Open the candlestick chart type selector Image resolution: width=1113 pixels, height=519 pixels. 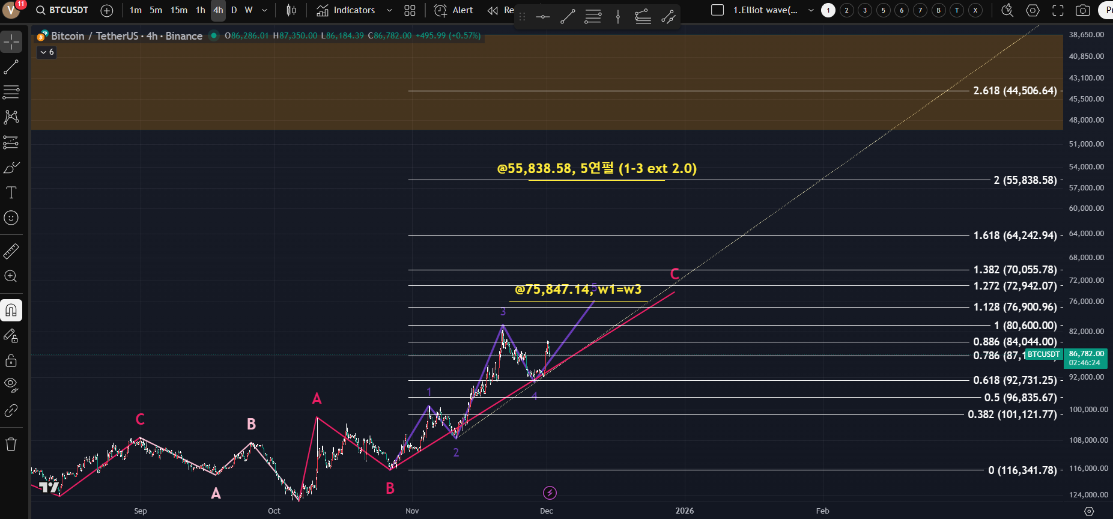click(x=291, y=10)
